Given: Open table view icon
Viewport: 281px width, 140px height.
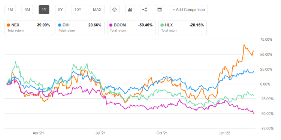Looking at the screenshot, I should click(159, 10).
